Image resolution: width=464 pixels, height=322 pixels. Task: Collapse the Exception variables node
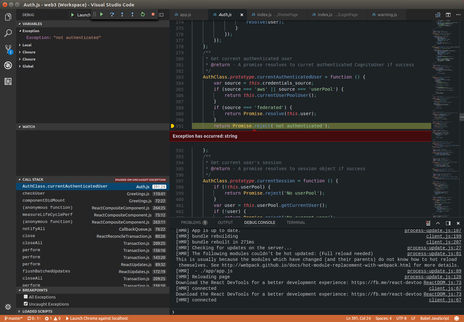[x=20, y=31]
